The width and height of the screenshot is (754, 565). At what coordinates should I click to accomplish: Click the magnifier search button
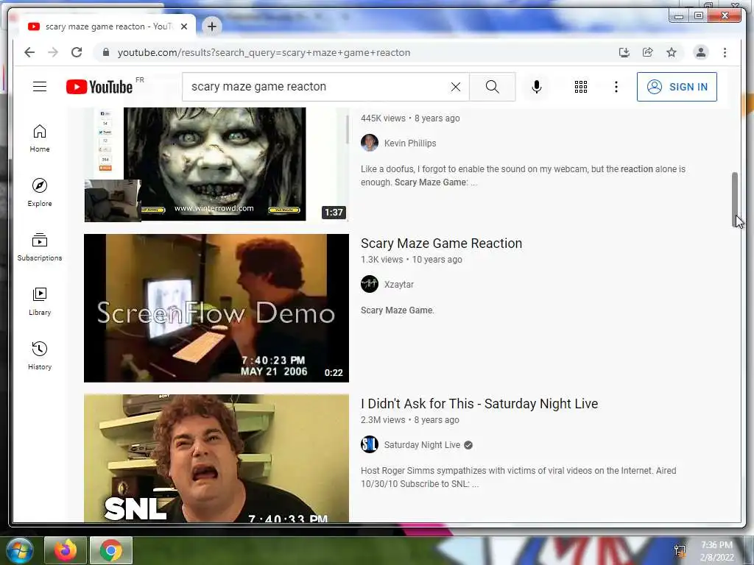(492, 87)
